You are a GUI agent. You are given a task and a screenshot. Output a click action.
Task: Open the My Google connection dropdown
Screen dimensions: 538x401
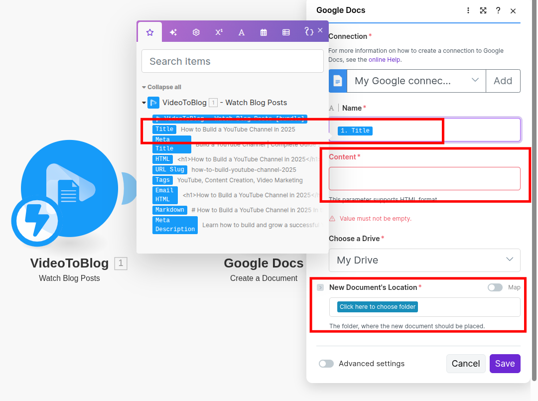pos(416,81)
